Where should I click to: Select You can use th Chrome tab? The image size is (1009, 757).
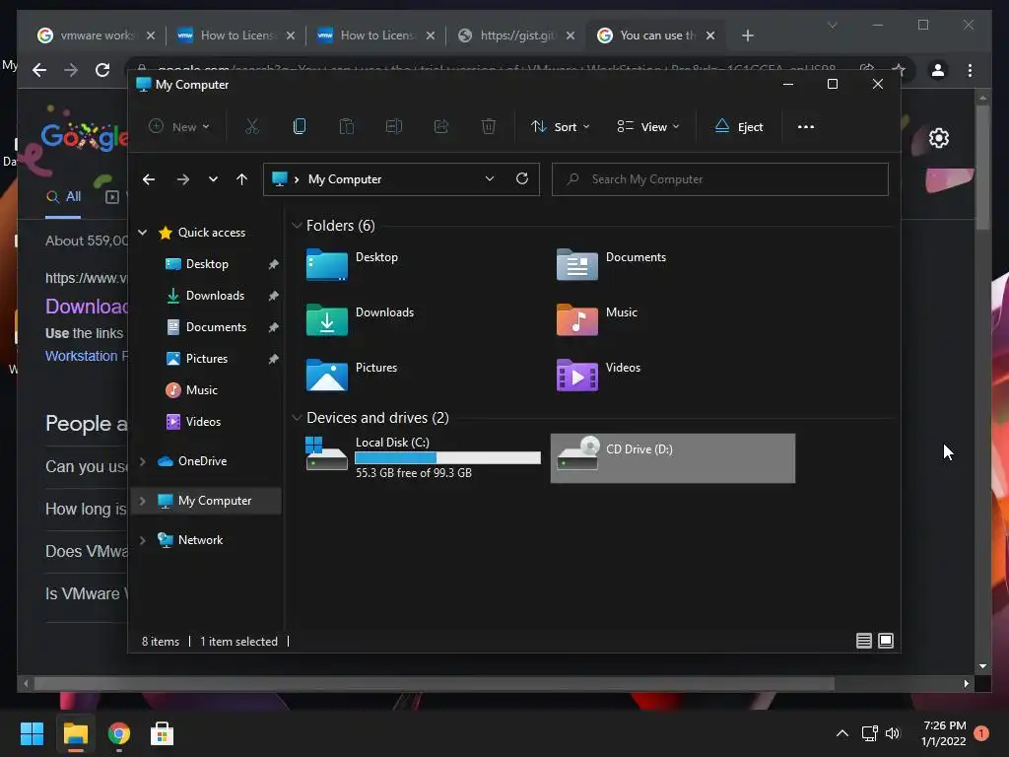coord(655,35)
